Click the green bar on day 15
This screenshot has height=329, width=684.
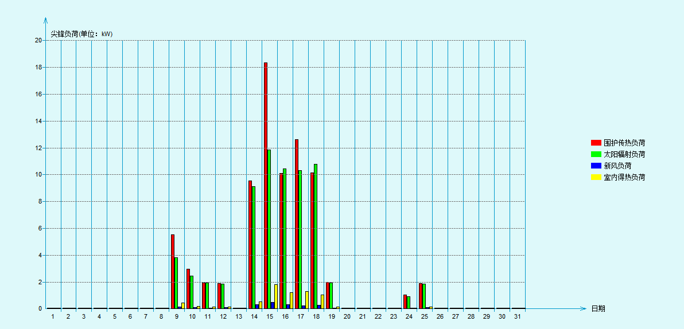click(269, 229)
